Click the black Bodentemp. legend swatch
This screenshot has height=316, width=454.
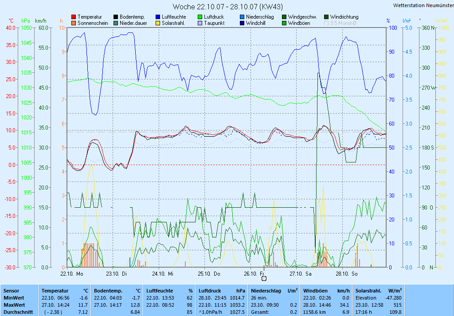pyautogui.click(x=116, y=17)
